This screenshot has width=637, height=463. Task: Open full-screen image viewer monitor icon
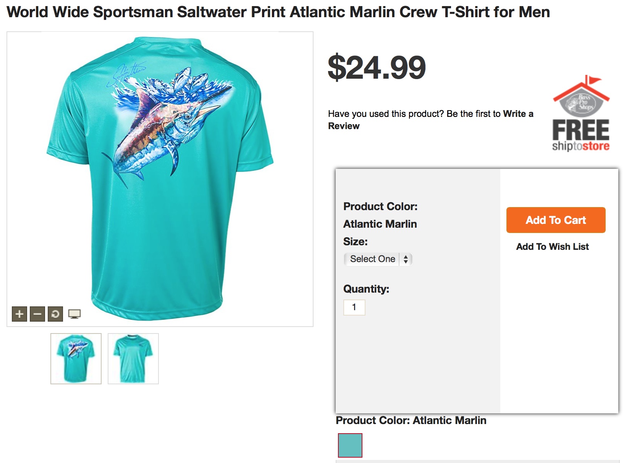(x=74, y=314)
